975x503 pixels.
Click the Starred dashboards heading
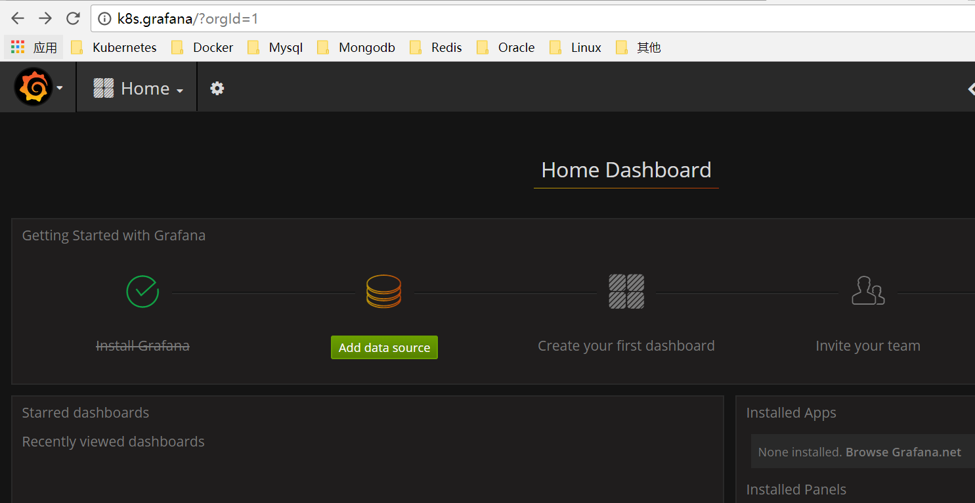85,412
